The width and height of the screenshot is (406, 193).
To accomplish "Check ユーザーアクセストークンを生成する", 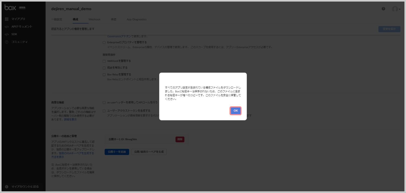I will [x=104, y=111].
